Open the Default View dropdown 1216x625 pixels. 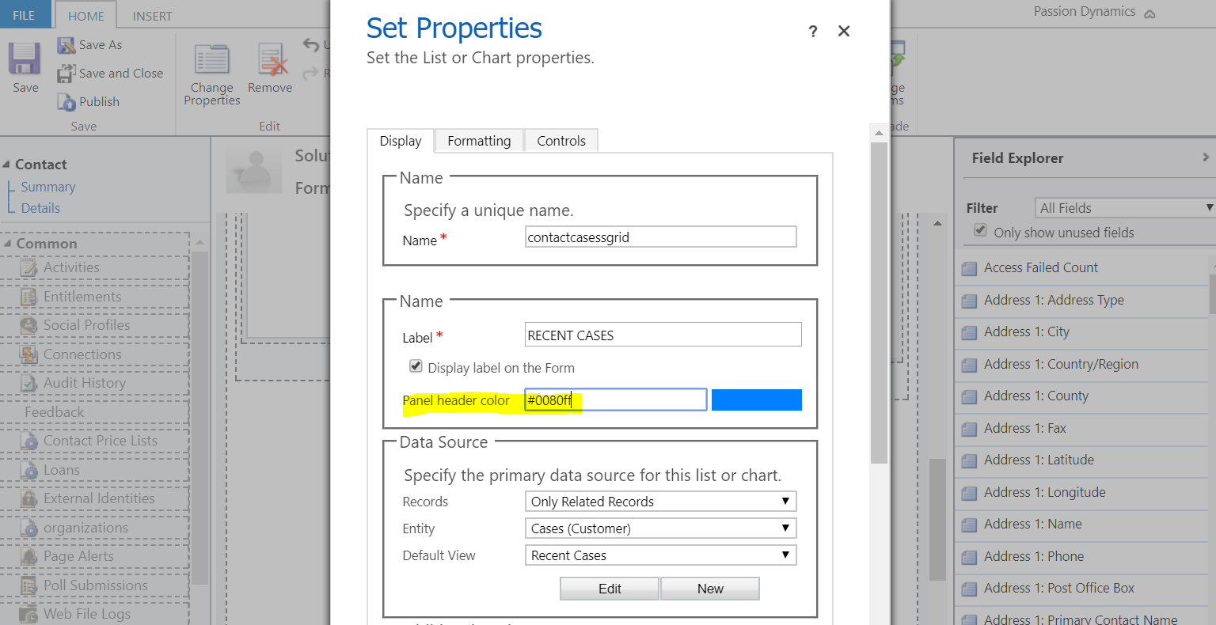660,555
